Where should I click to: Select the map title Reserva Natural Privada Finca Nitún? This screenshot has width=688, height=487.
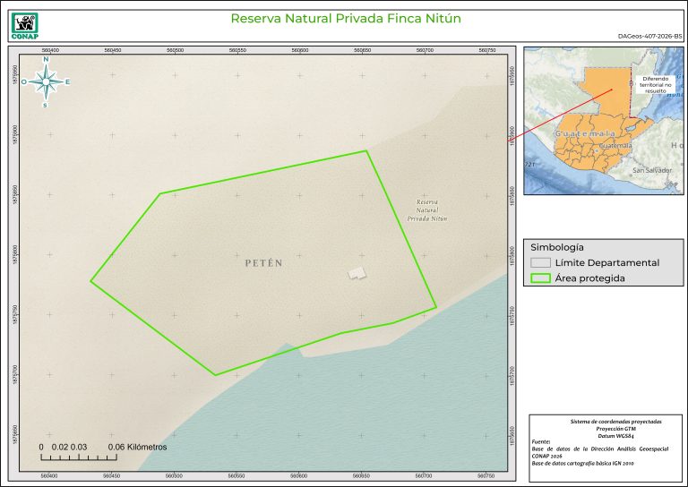(x=346, y=18)
